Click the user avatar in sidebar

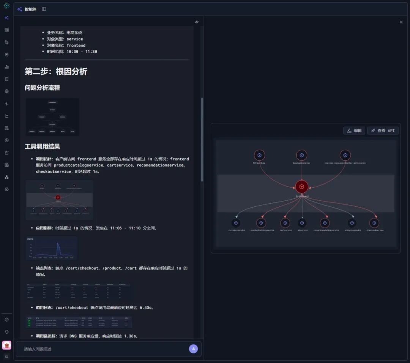(7, 345)
